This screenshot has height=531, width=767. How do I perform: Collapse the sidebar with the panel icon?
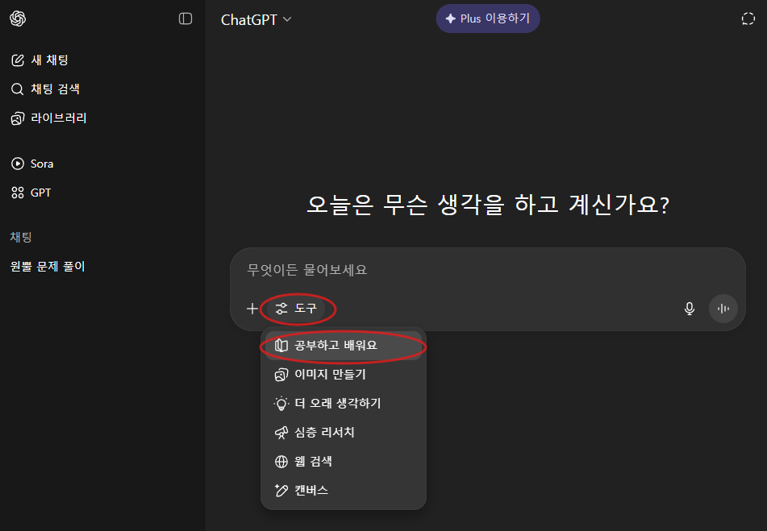(185, 19)
